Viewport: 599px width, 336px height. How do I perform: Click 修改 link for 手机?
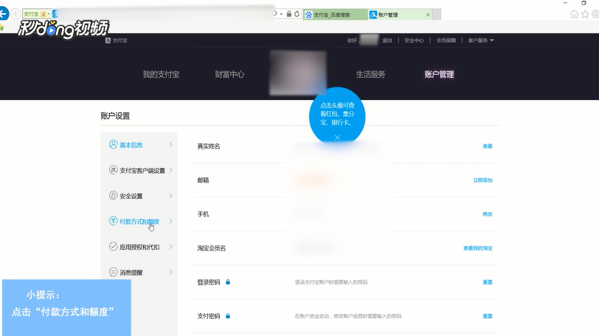(487, 214)
